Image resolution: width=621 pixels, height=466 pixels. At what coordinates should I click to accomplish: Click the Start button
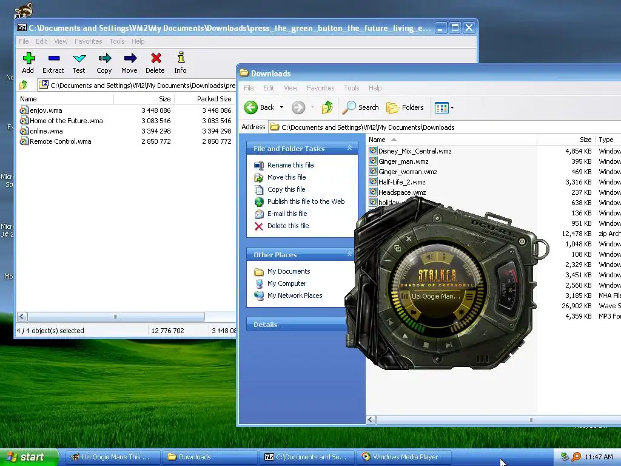tap(29, 457)
